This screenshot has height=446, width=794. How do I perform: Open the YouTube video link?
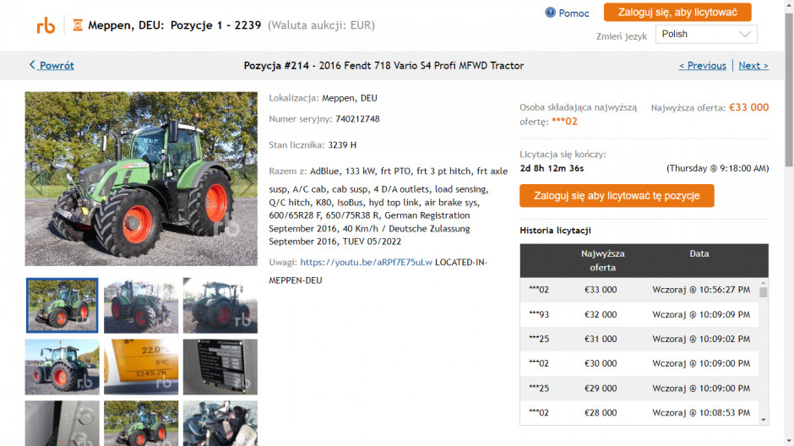coord(366,263)
